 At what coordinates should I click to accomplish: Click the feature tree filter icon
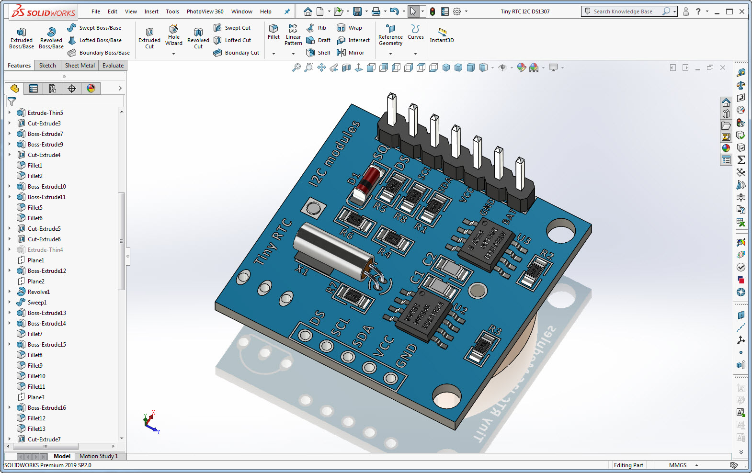pyautogui.click(x=11, y=101)
